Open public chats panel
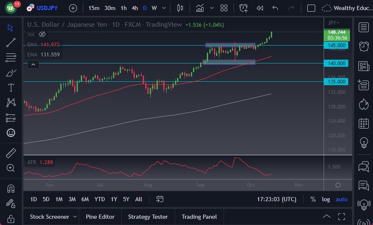 point(364,166)
